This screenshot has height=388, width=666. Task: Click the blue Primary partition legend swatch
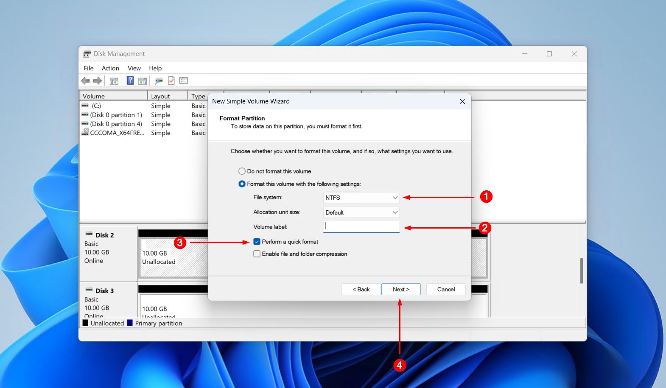pyautogui.click(x=130, y=323)
